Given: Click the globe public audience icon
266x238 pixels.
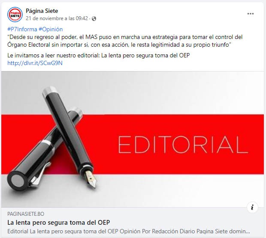Looking at the screenshot, I should 94,18.
